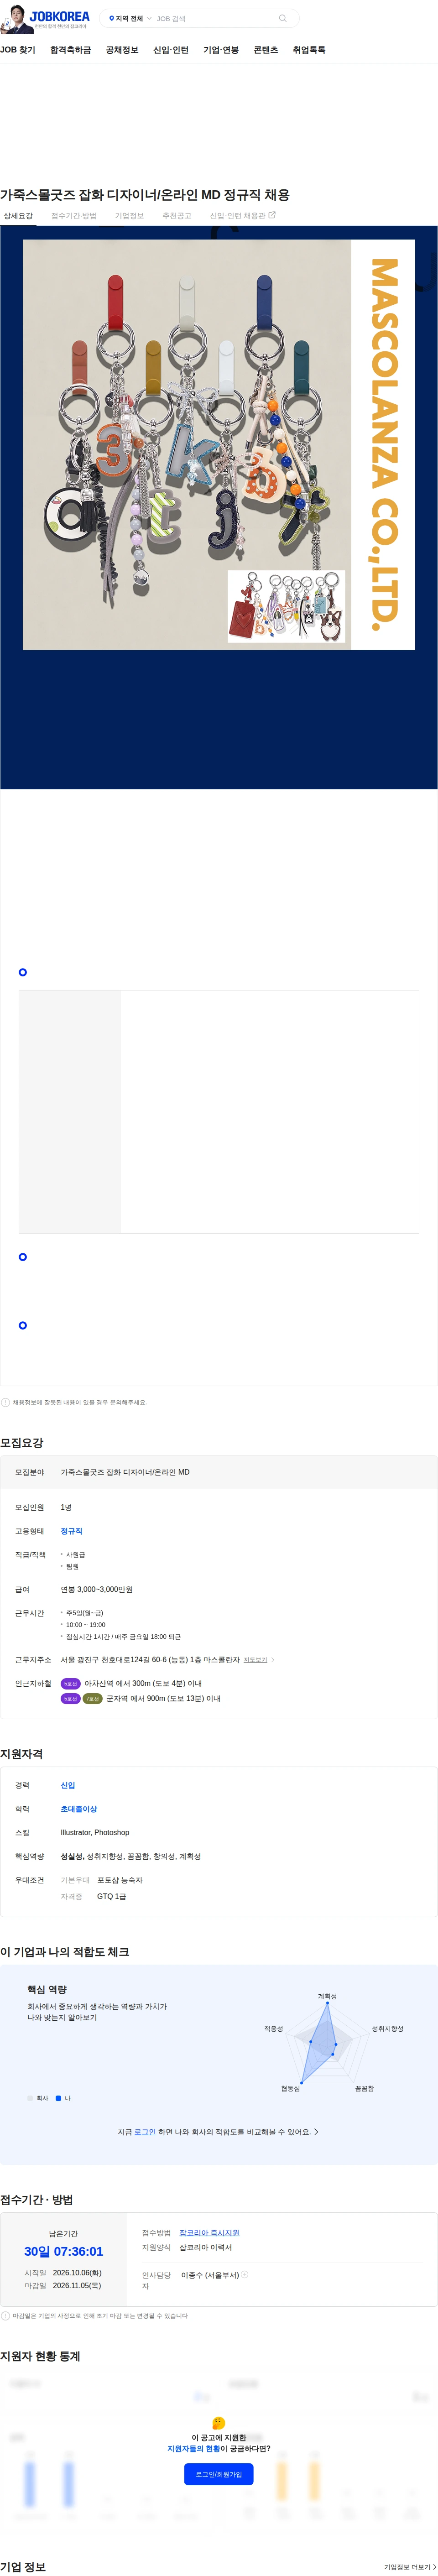The image size is (438, 2576).
Task: Click the 로그인 link in 적합도 section
Action: (x=145, y=2132)
